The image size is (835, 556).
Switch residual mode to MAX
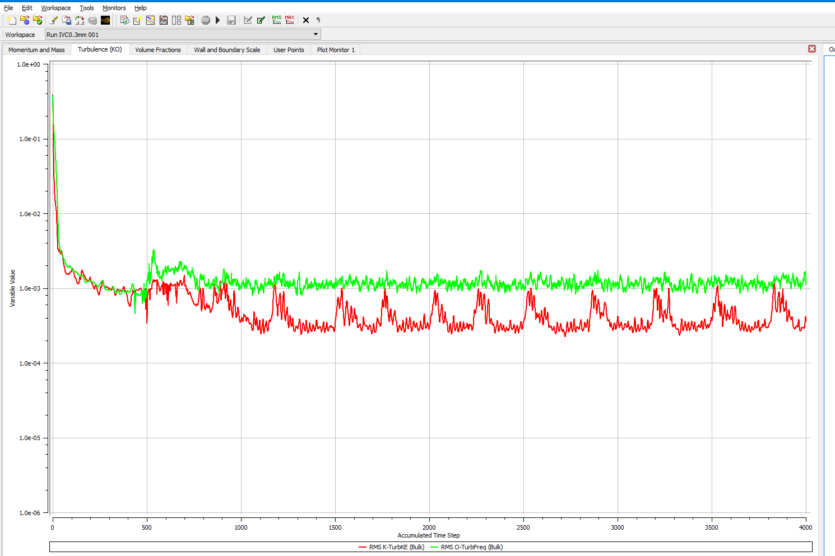coord(290,20)
